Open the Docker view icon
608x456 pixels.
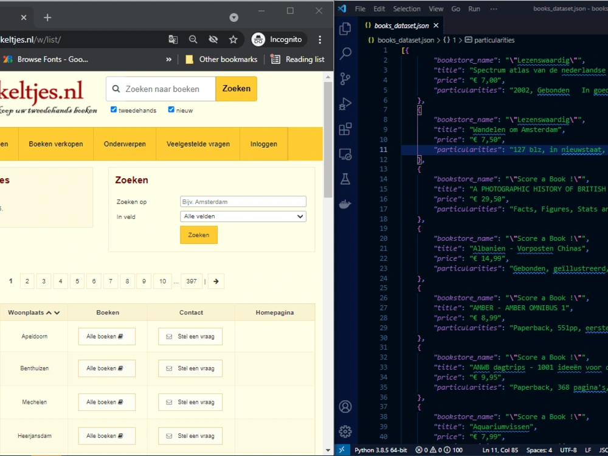345,204
